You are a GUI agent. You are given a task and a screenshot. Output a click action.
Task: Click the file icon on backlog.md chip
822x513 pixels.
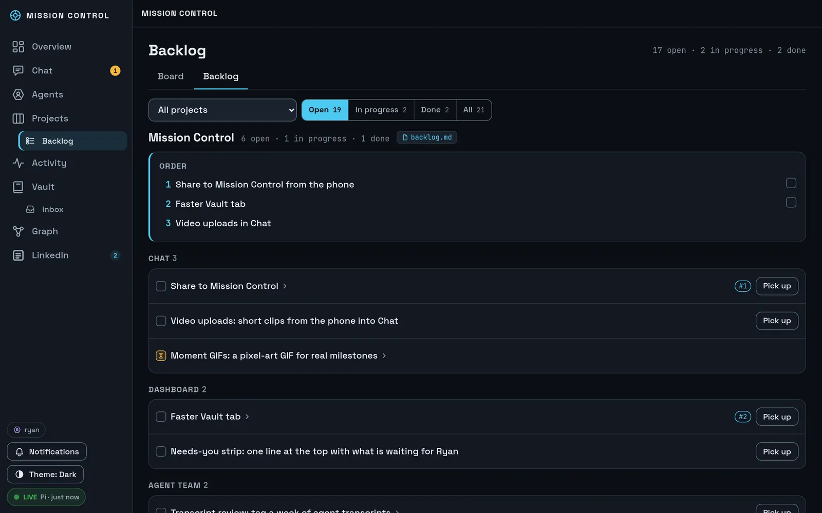click(x=405, y=137)
